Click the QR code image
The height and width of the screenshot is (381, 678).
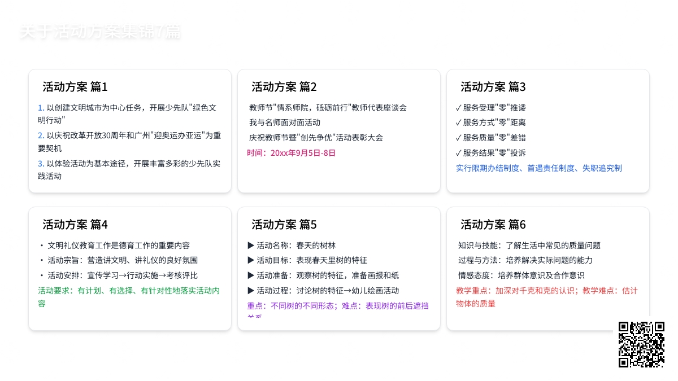click(x=641, y=344)
